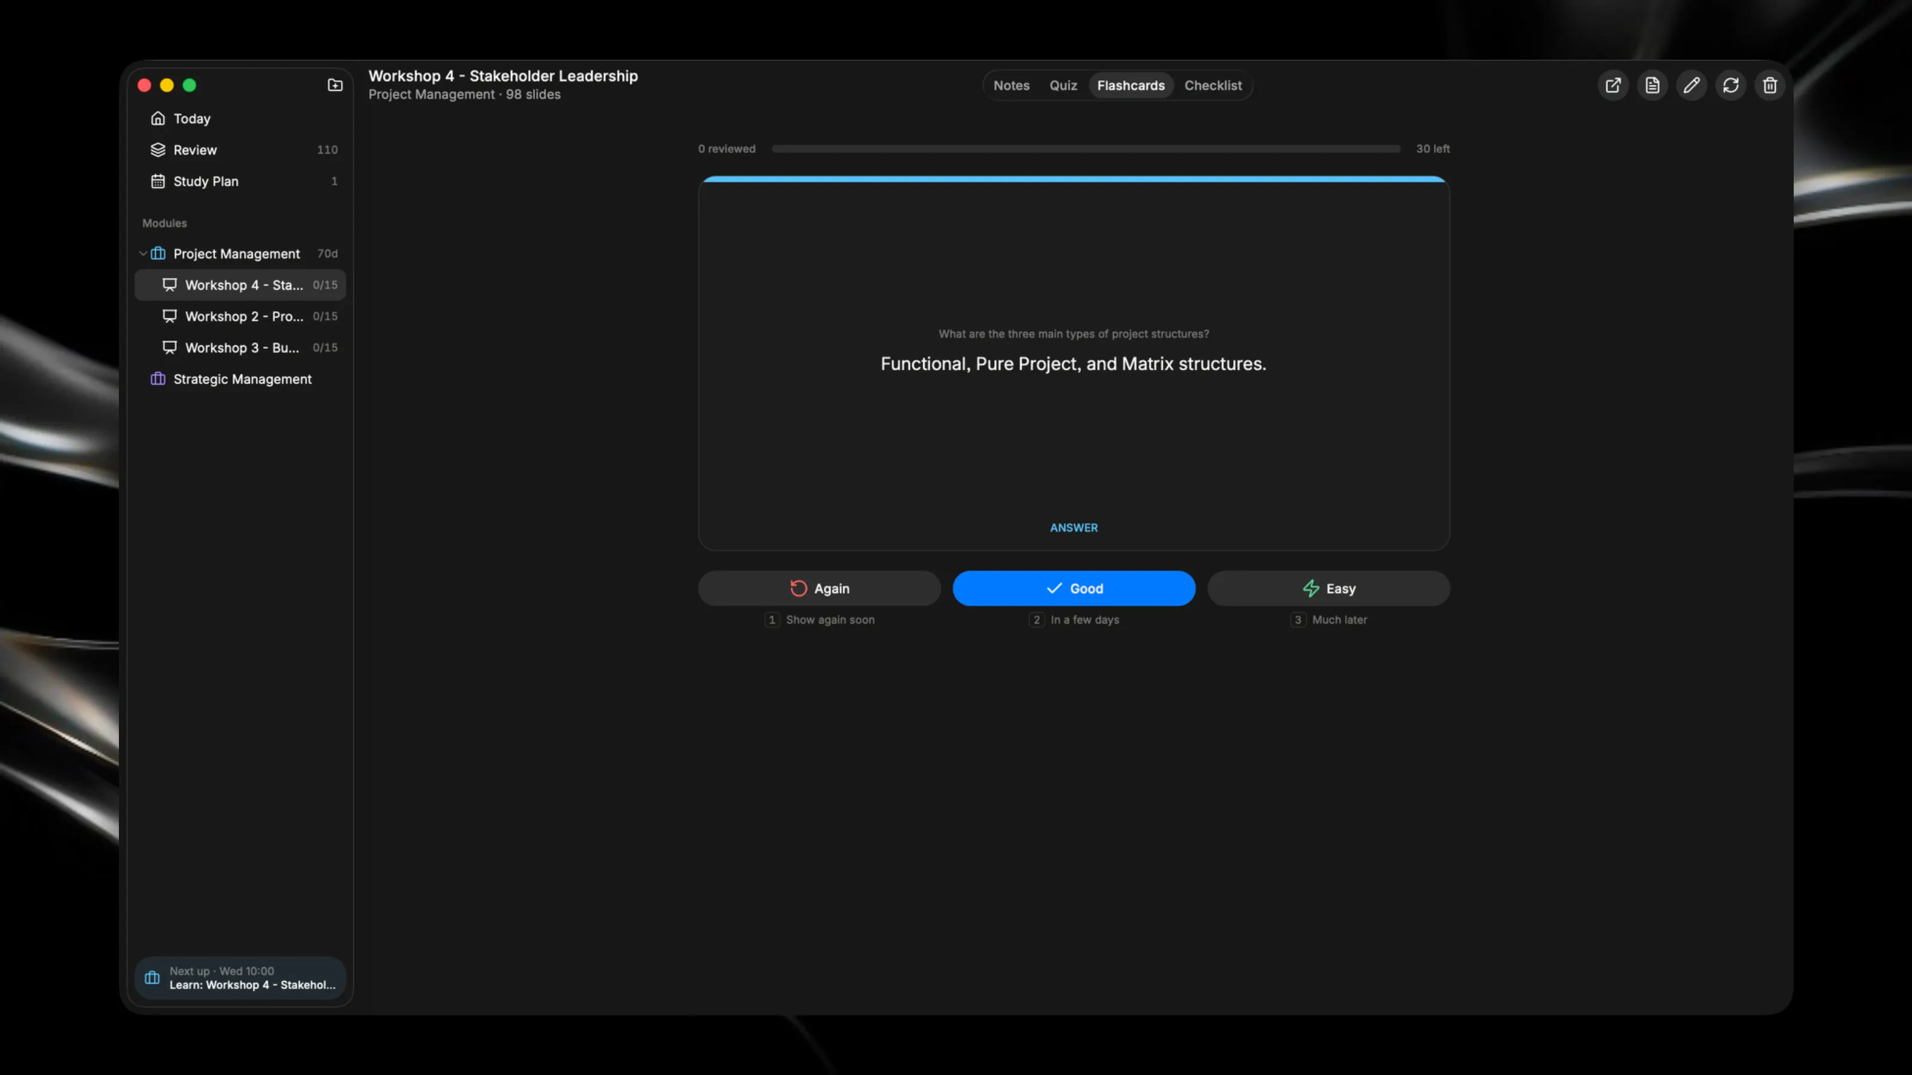Click the new module folder-plus icon
The height and width of the screenshot is (1075, 1912).
[335, 85]
